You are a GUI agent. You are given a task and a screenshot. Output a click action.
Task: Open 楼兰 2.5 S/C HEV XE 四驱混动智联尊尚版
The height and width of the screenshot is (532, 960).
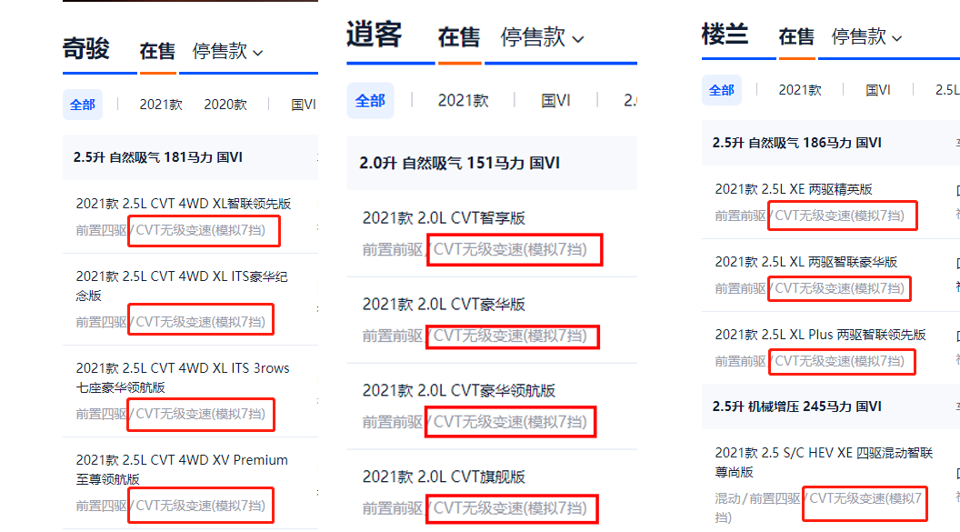824,462
